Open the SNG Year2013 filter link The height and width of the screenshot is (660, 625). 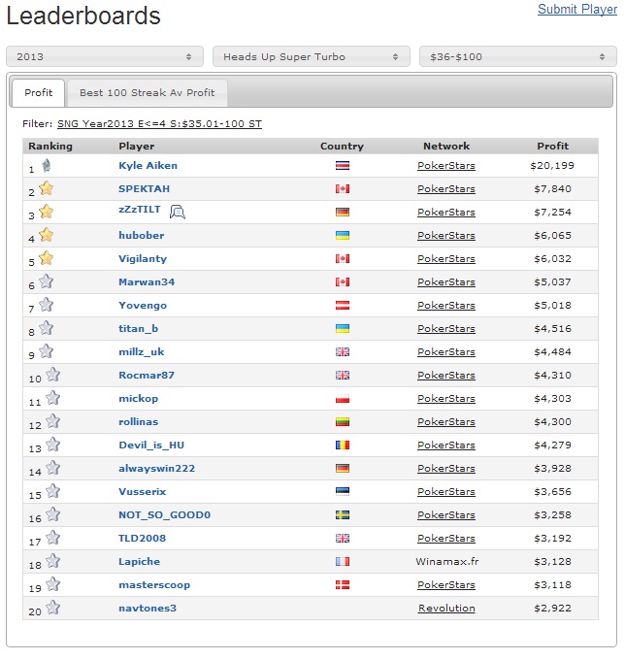(x=159, y=124)
